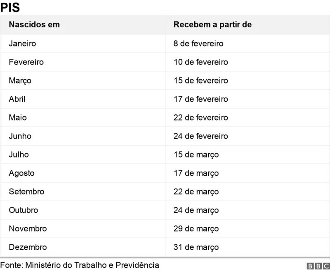Click the 31 de março date
330x272 pixels.
coord(196,247)
